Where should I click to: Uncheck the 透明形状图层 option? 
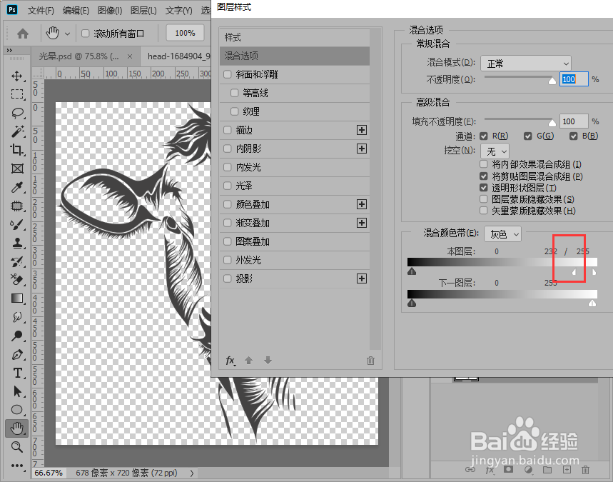pyautogui.click(x=483, y=189)
